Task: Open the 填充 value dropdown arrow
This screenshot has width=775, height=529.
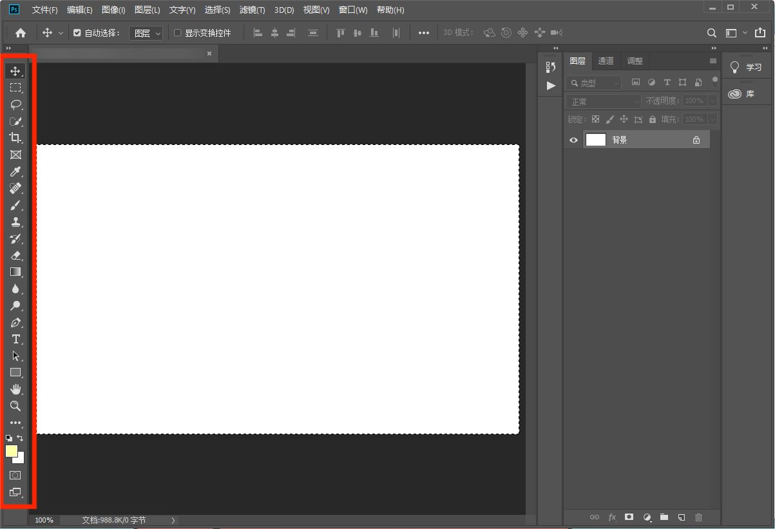Action: click(x=713, y=119)
